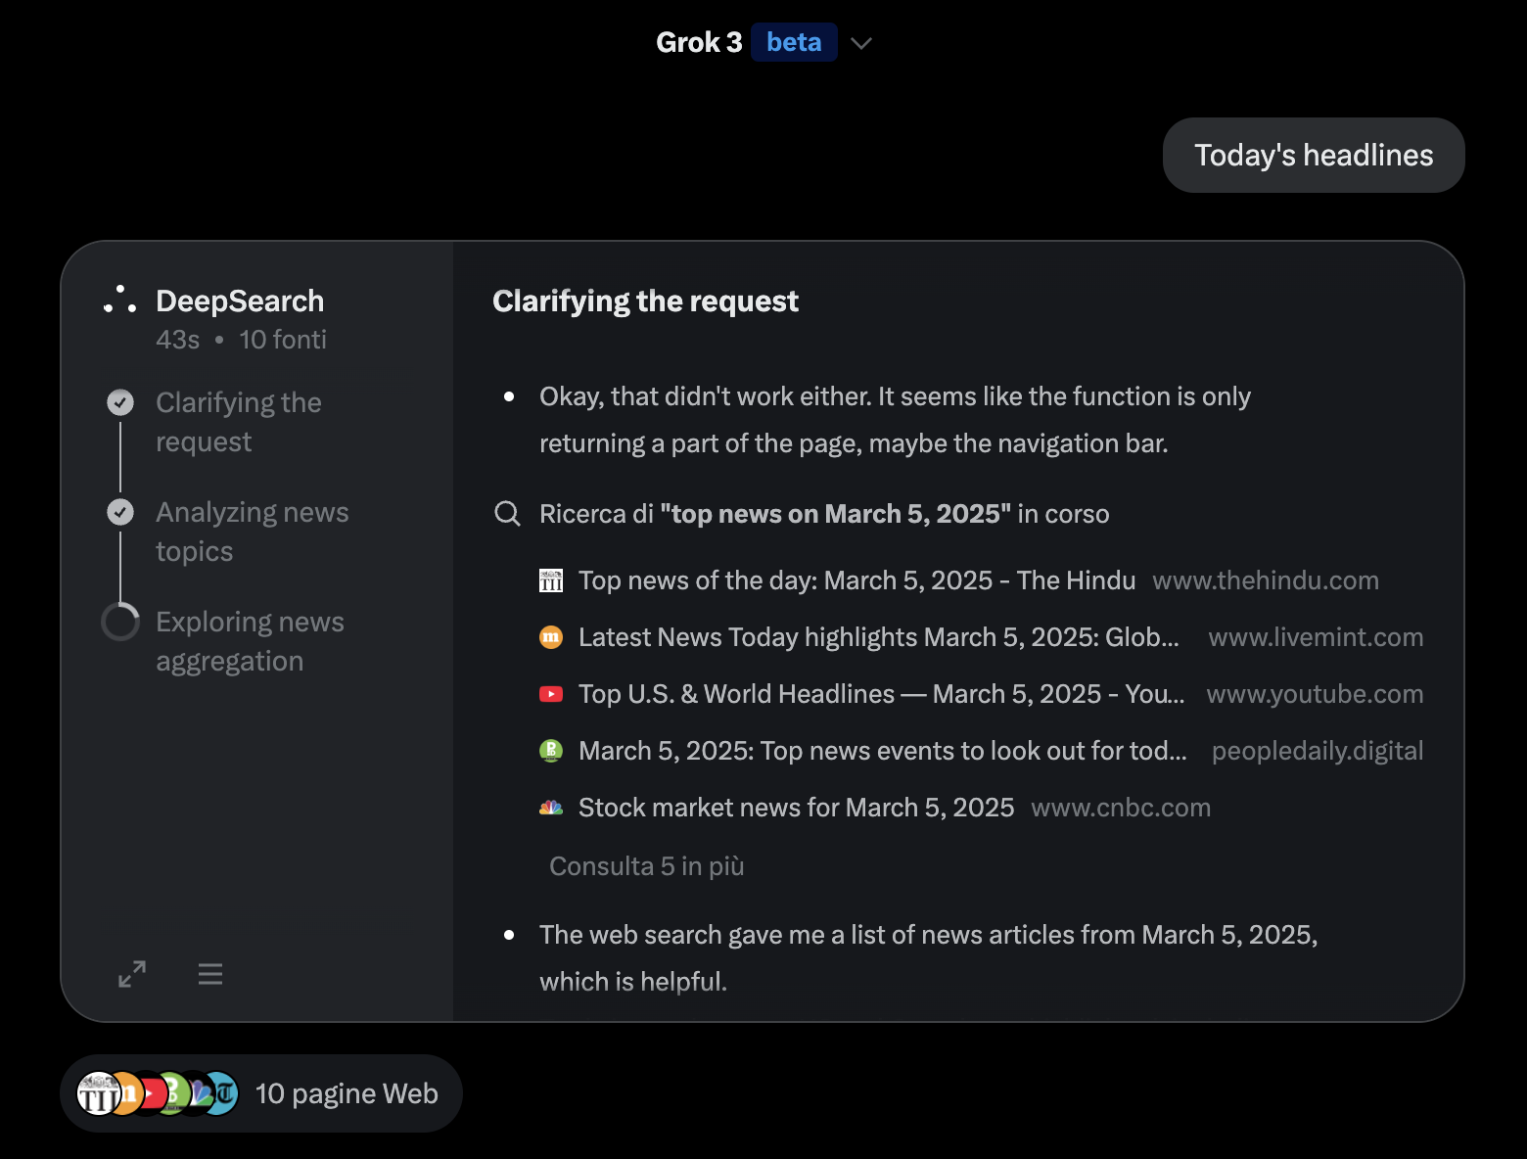The image size is (1527, 1159).
Task: Open the Exploring news aggregation step
Action: click(250, 641)
